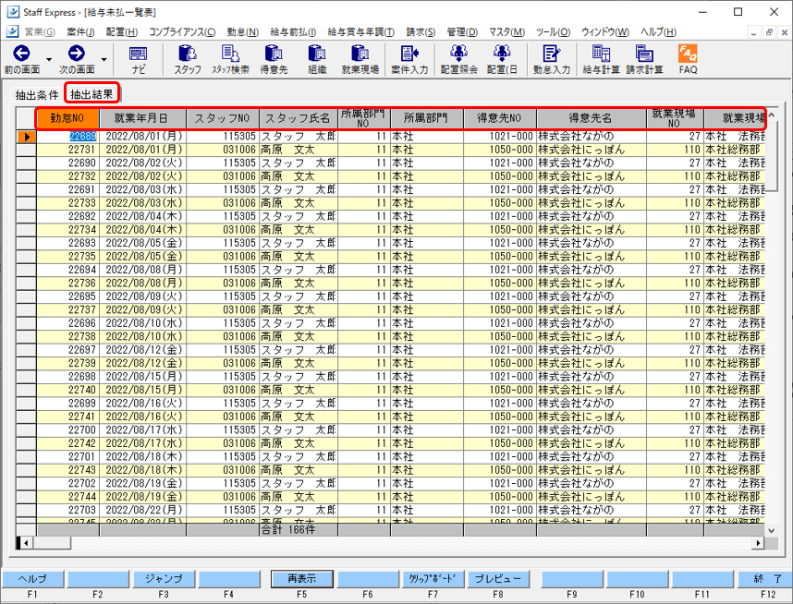793x604 pixels.
Task: Go forward with 次の画面 arrow icon
Action: point(77,54)
